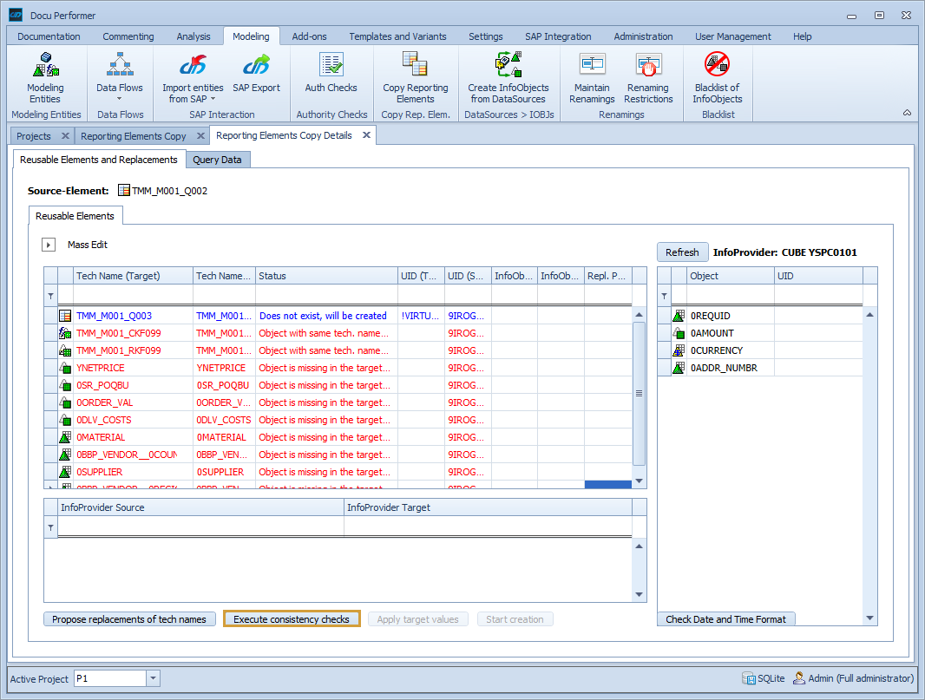Open the SAP Export tool
The width and height of the screenshot is (925, 700).
point(256,76)
